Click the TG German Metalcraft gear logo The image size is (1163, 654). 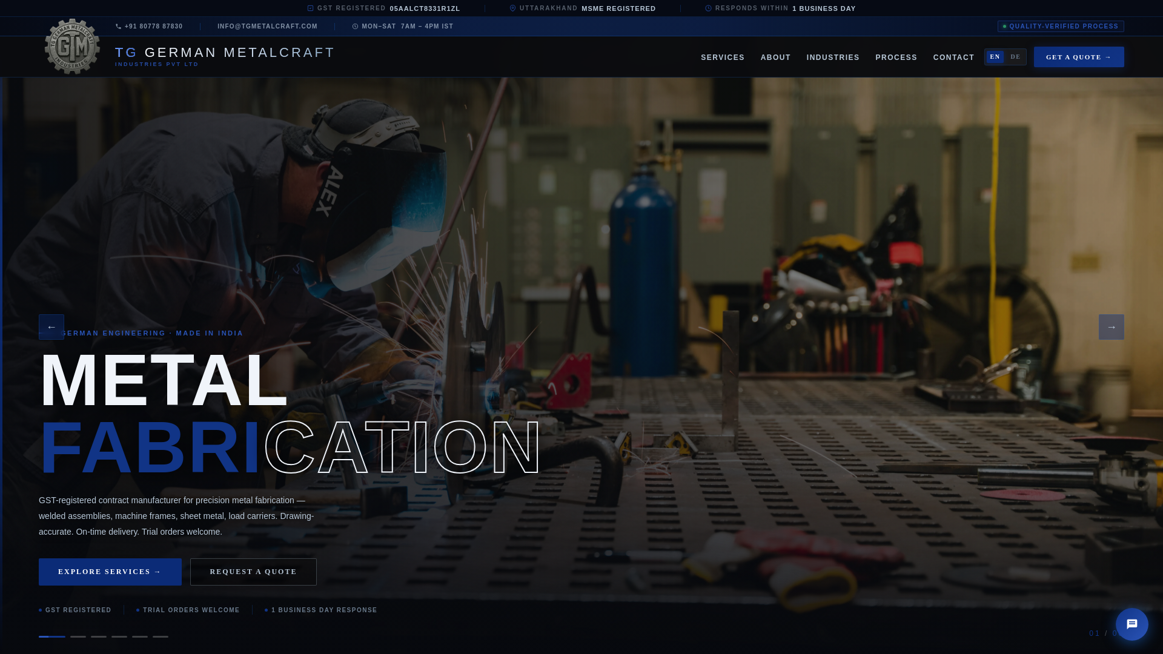pyautogui.click(x=72, y=47)
